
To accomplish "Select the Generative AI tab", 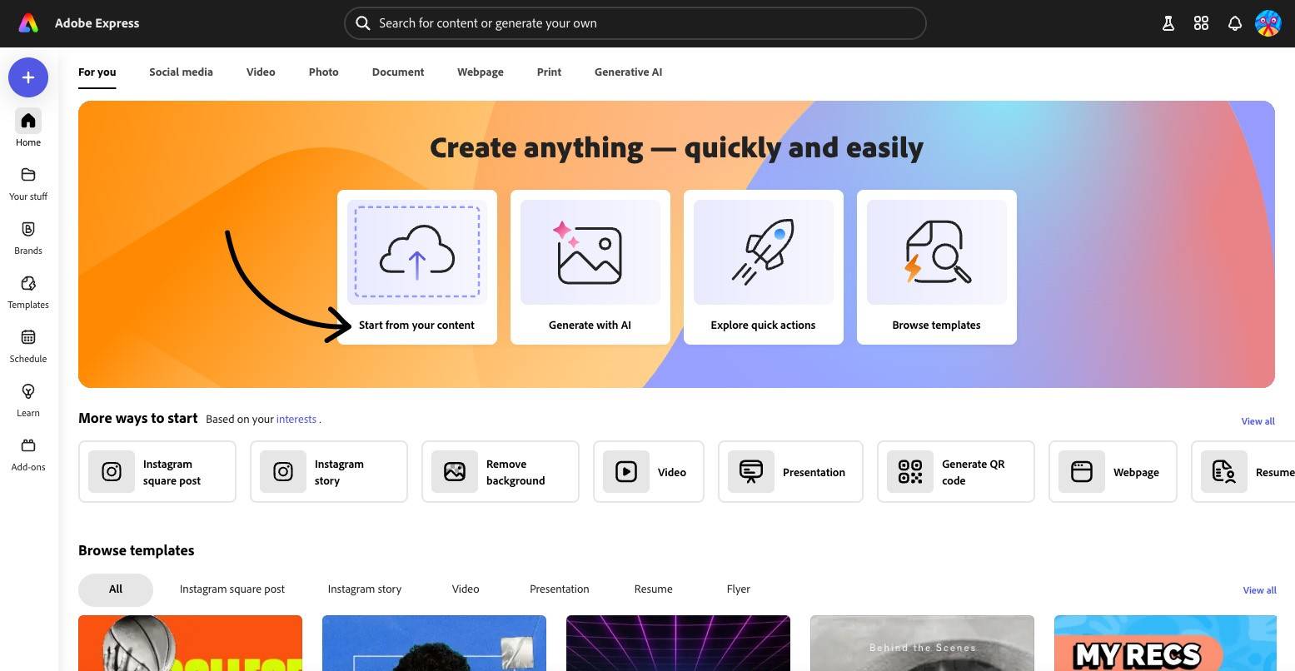I will coord(628,72).
